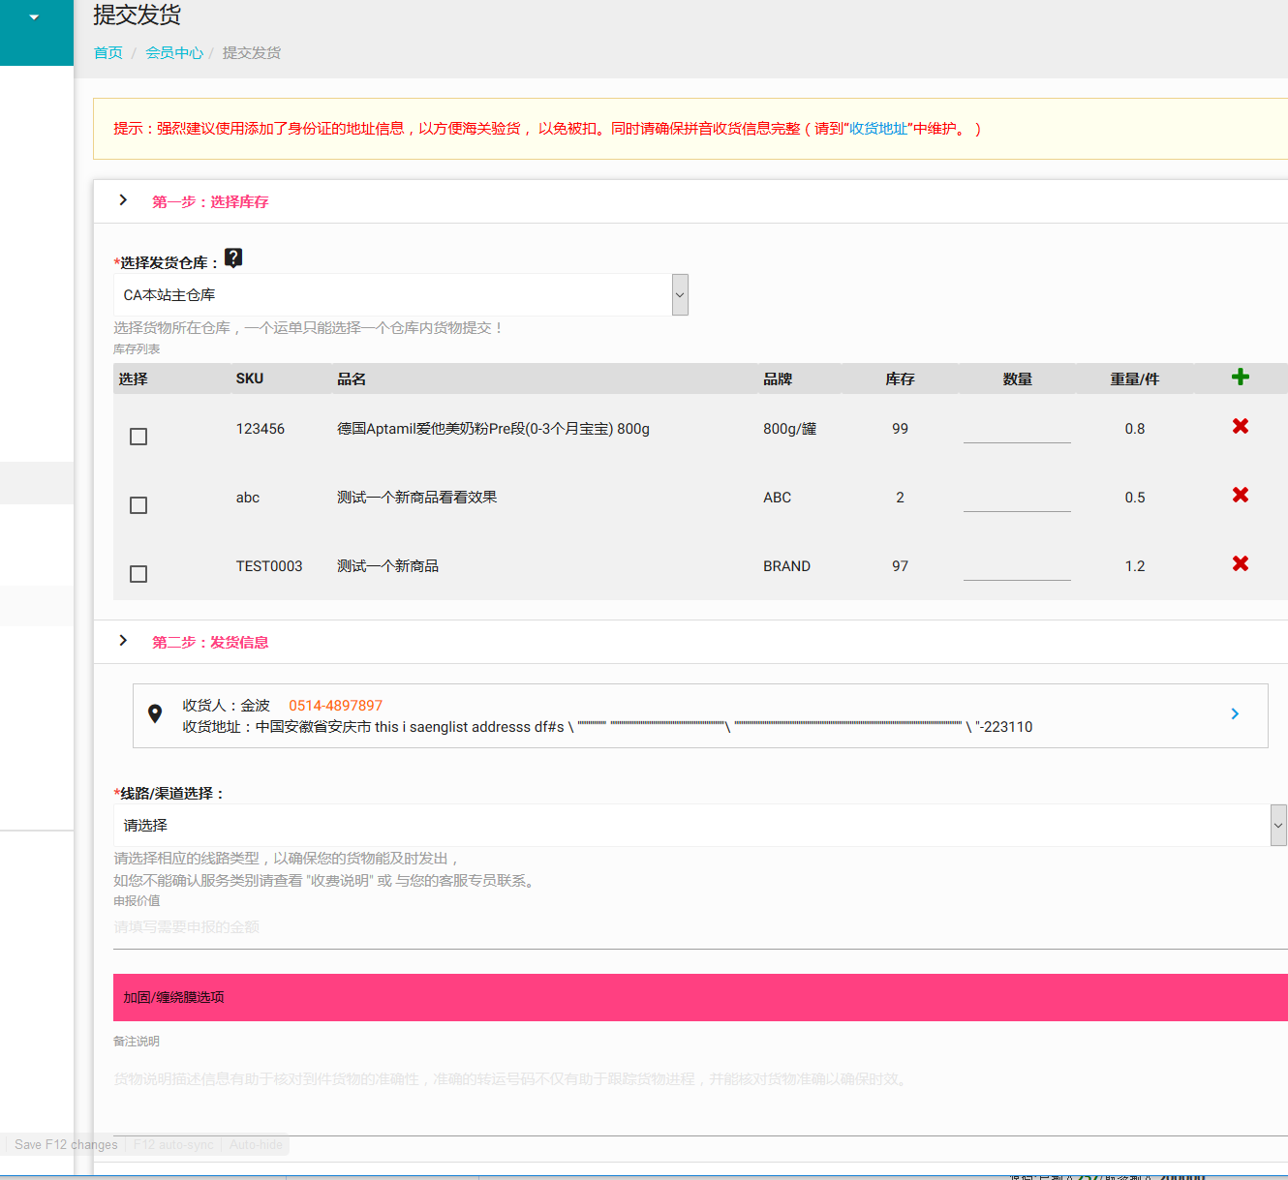This screenshot has height=1180, width=1288.
Task: Expand the pink 加固/缠绕膜选项 bar
Action: pyautogui.click(x=700, y=997)
